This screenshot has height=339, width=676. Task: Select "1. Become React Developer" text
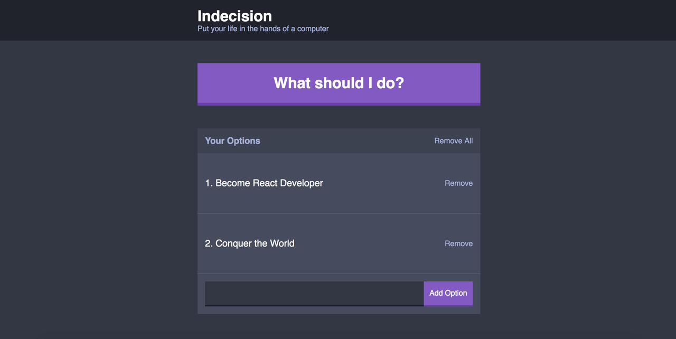[264, 183]
